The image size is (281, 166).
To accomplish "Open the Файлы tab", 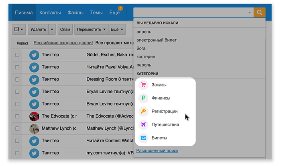I will pyautogui.click(x=75, y=12).
